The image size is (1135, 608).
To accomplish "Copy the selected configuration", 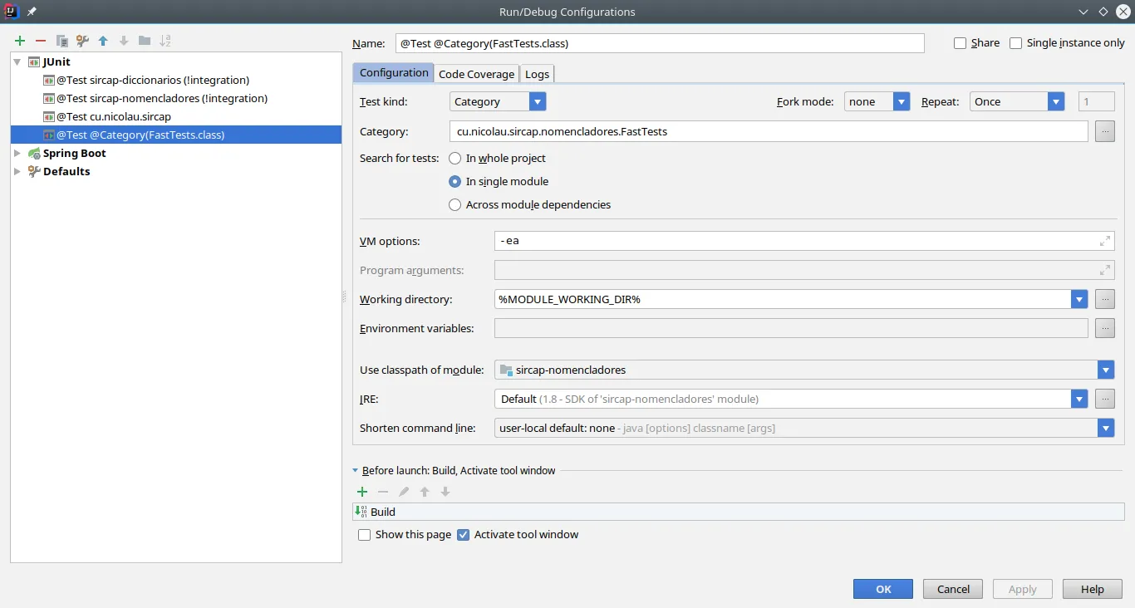I will 61,41.
